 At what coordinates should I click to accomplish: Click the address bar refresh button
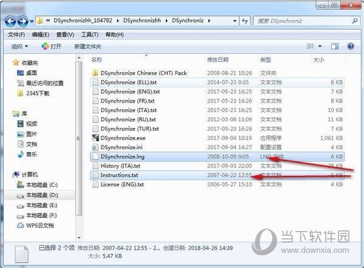pyautogui.click(x=245, y=21)
